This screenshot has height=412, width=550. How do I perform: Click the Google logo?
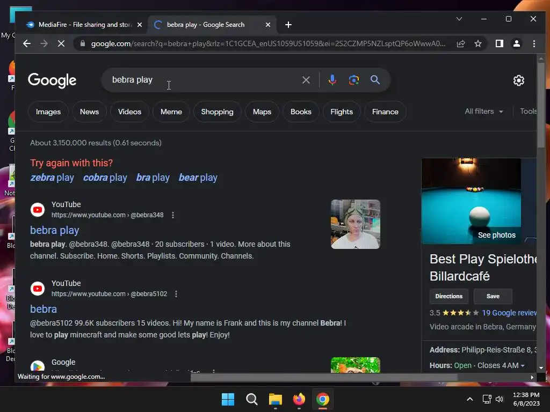pos(52,80)
